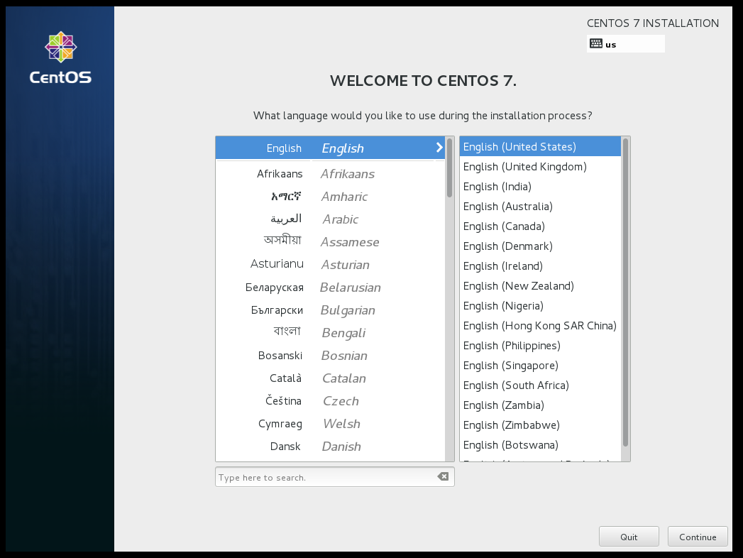743x558 pixels.
Task: Select English in the language list
Action: 330,148
